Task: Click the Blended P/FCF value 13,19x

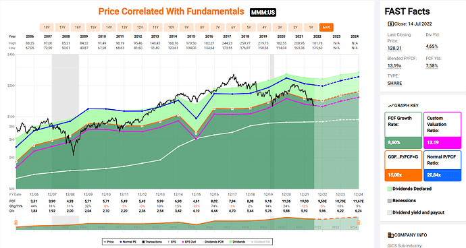Action: [x=394, y=66]
